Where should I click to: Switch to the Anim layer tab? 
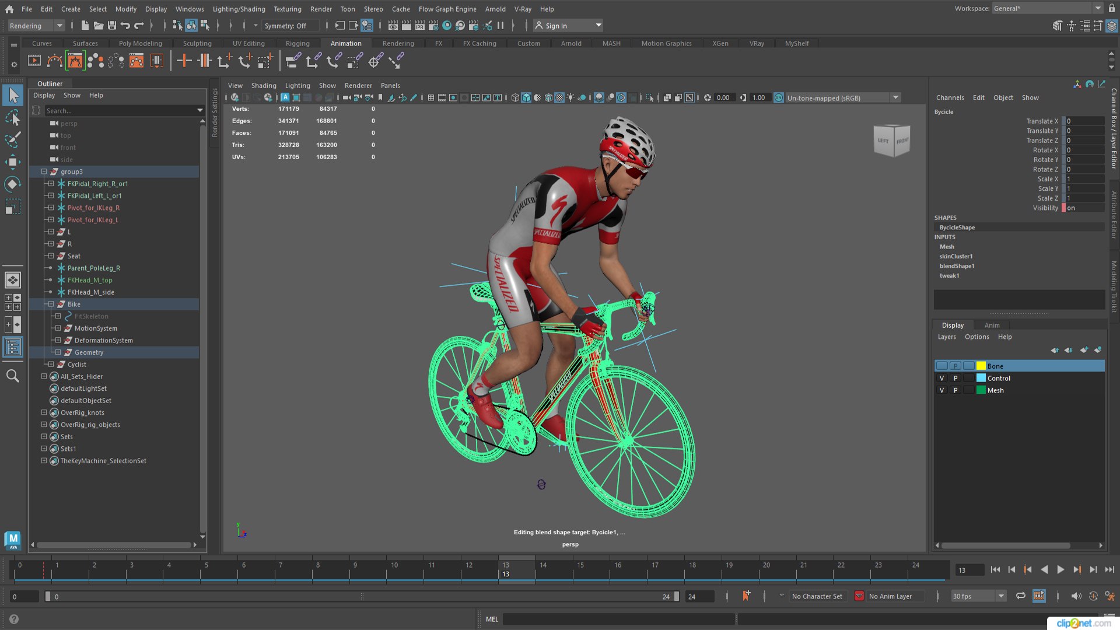point(992,325)
